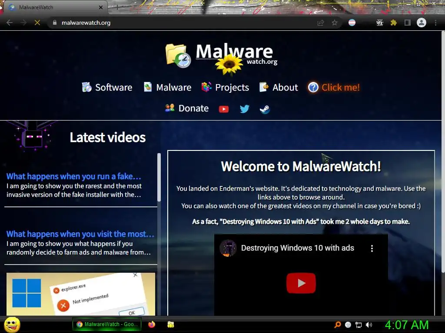Open Chrome three-dot menu
445x333 pixels.
(x=435, y=23)
